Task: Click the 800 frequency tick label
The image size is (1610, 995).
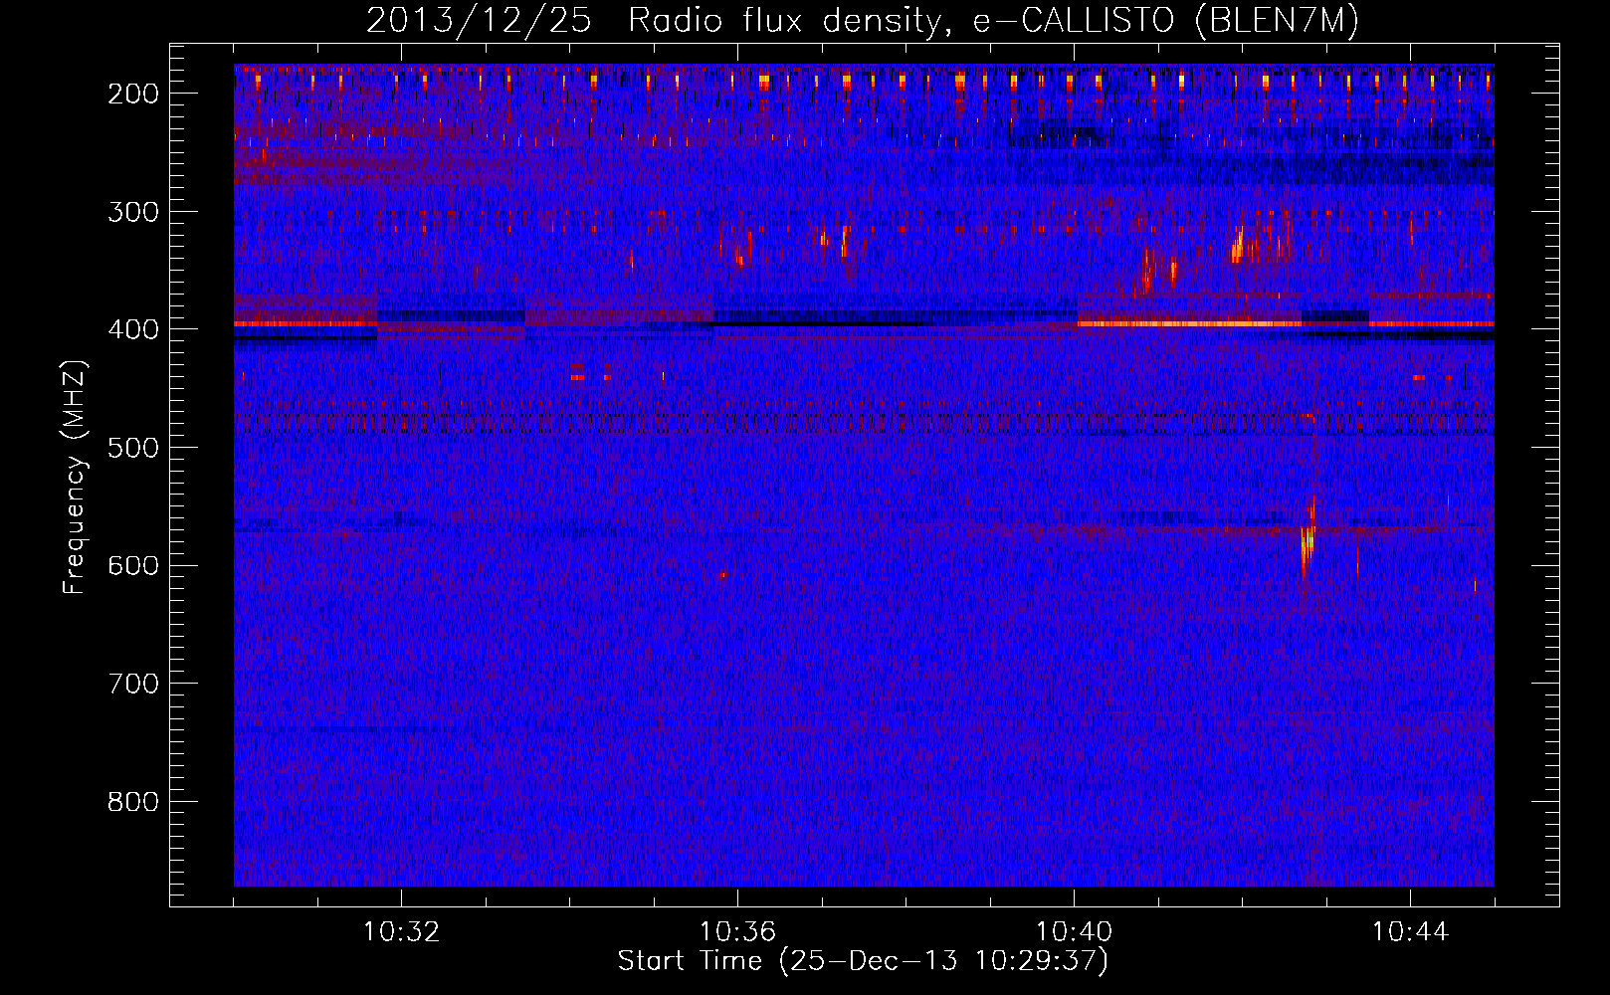Action: (x=133, y=802)
